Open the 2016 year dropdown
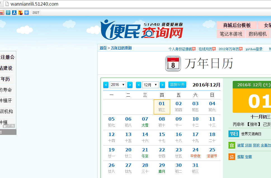 point(118,85)
